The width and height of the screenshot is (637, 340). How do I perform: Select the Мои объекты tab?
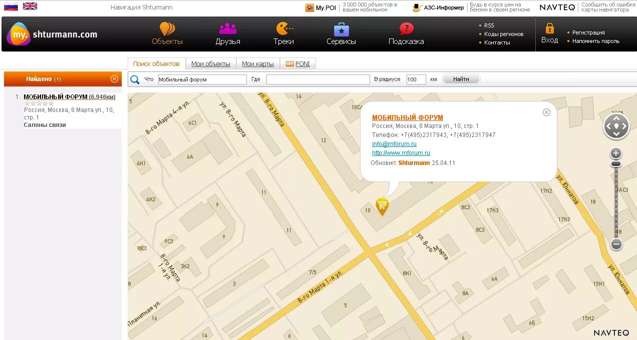point(211,64)
